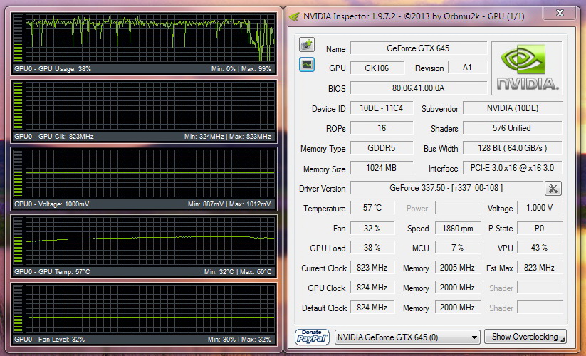This screenshot has width=586, height=356.
Task: Click the ROPs value 16
Action: point(382,128)
